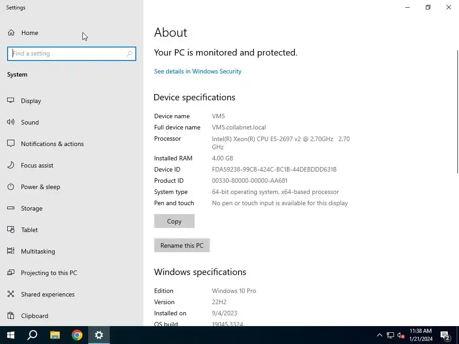The height and width of the screenshot is (344, 459).
Task: Open the notification action center
Action: click(x=445, y=335)
